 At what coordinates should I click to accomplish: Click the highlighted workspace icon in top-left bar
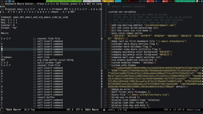(10, 1)
